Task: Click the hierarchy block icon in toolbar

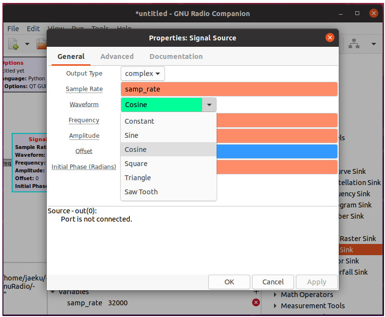Action: pos(354,44)
